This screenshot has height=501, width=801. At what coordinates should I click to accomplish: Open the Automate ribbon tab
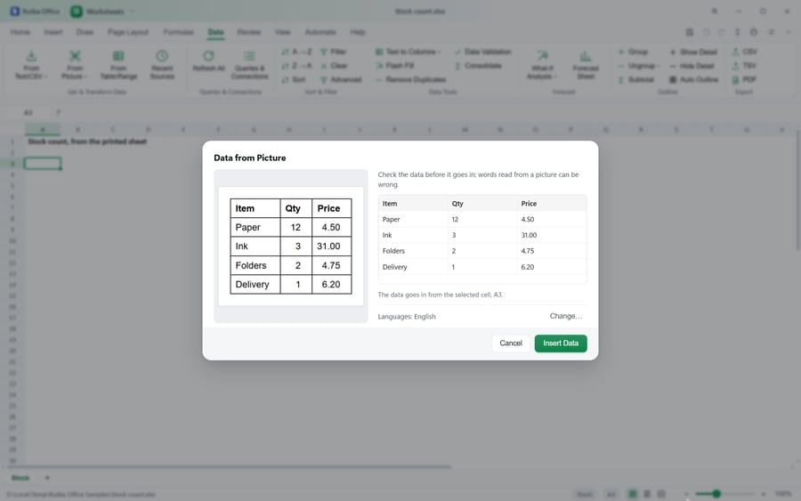320,32
